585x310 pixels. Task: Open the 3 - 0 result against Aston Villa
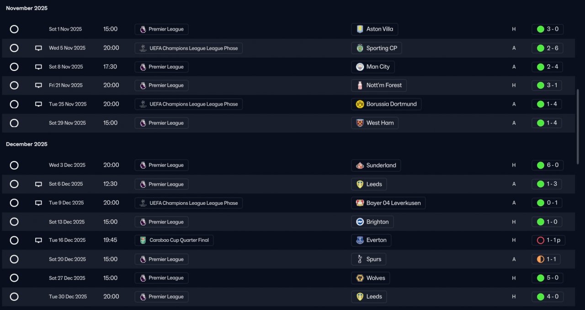(x=548, y=29)
